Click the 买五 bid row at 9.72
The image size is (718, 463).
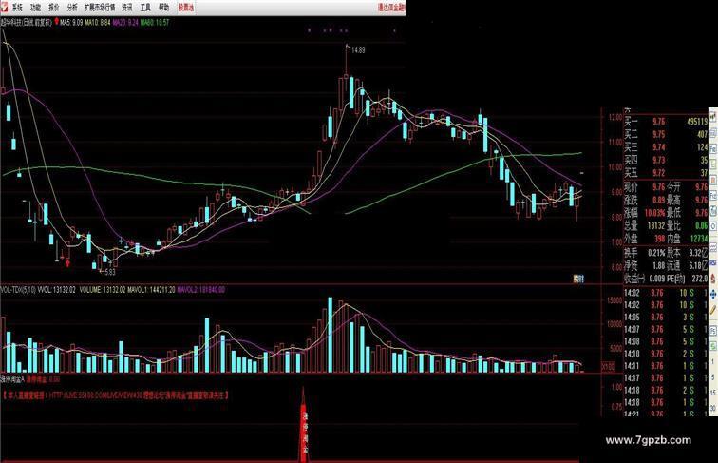[666, 173]
